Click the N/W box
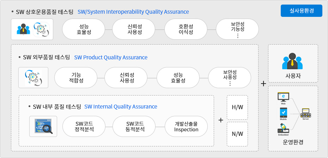 pos(237,134)
